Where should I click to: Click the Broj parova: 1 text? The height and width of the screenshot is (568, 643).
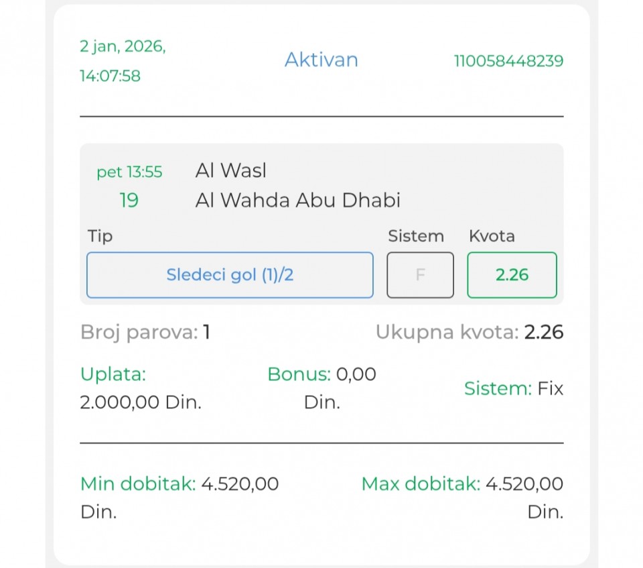[145, 332]
